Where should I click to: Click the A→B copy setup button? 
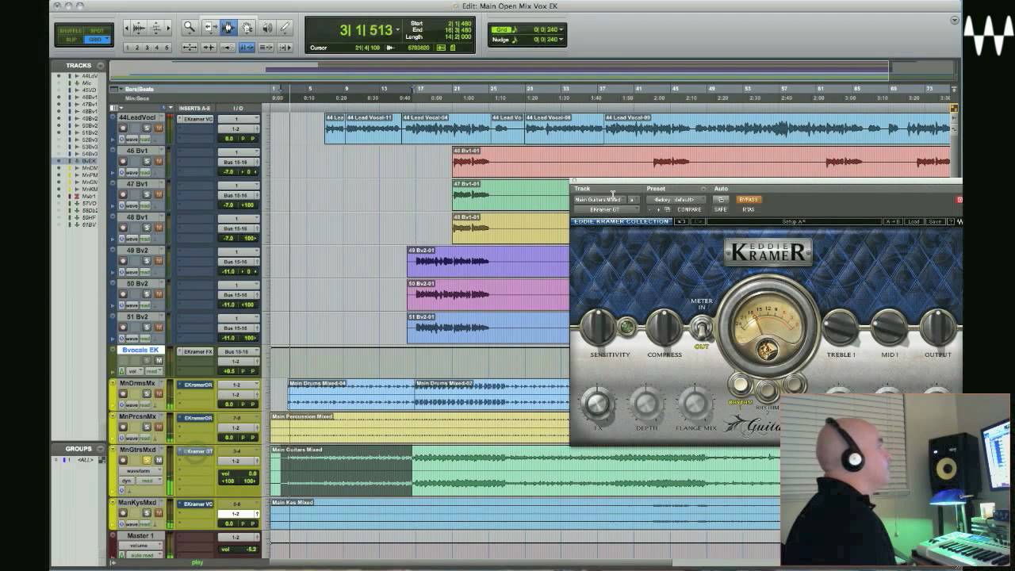click(892, 221)
